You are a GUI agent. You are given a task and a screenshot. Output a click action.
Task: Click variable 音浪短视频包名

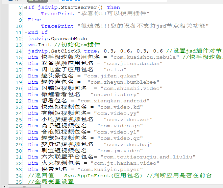(64, 132)
